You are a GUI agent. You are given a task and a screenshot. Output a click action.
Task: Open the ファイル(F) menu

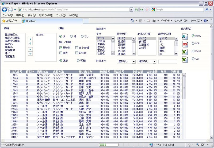(x=8, y=15)
